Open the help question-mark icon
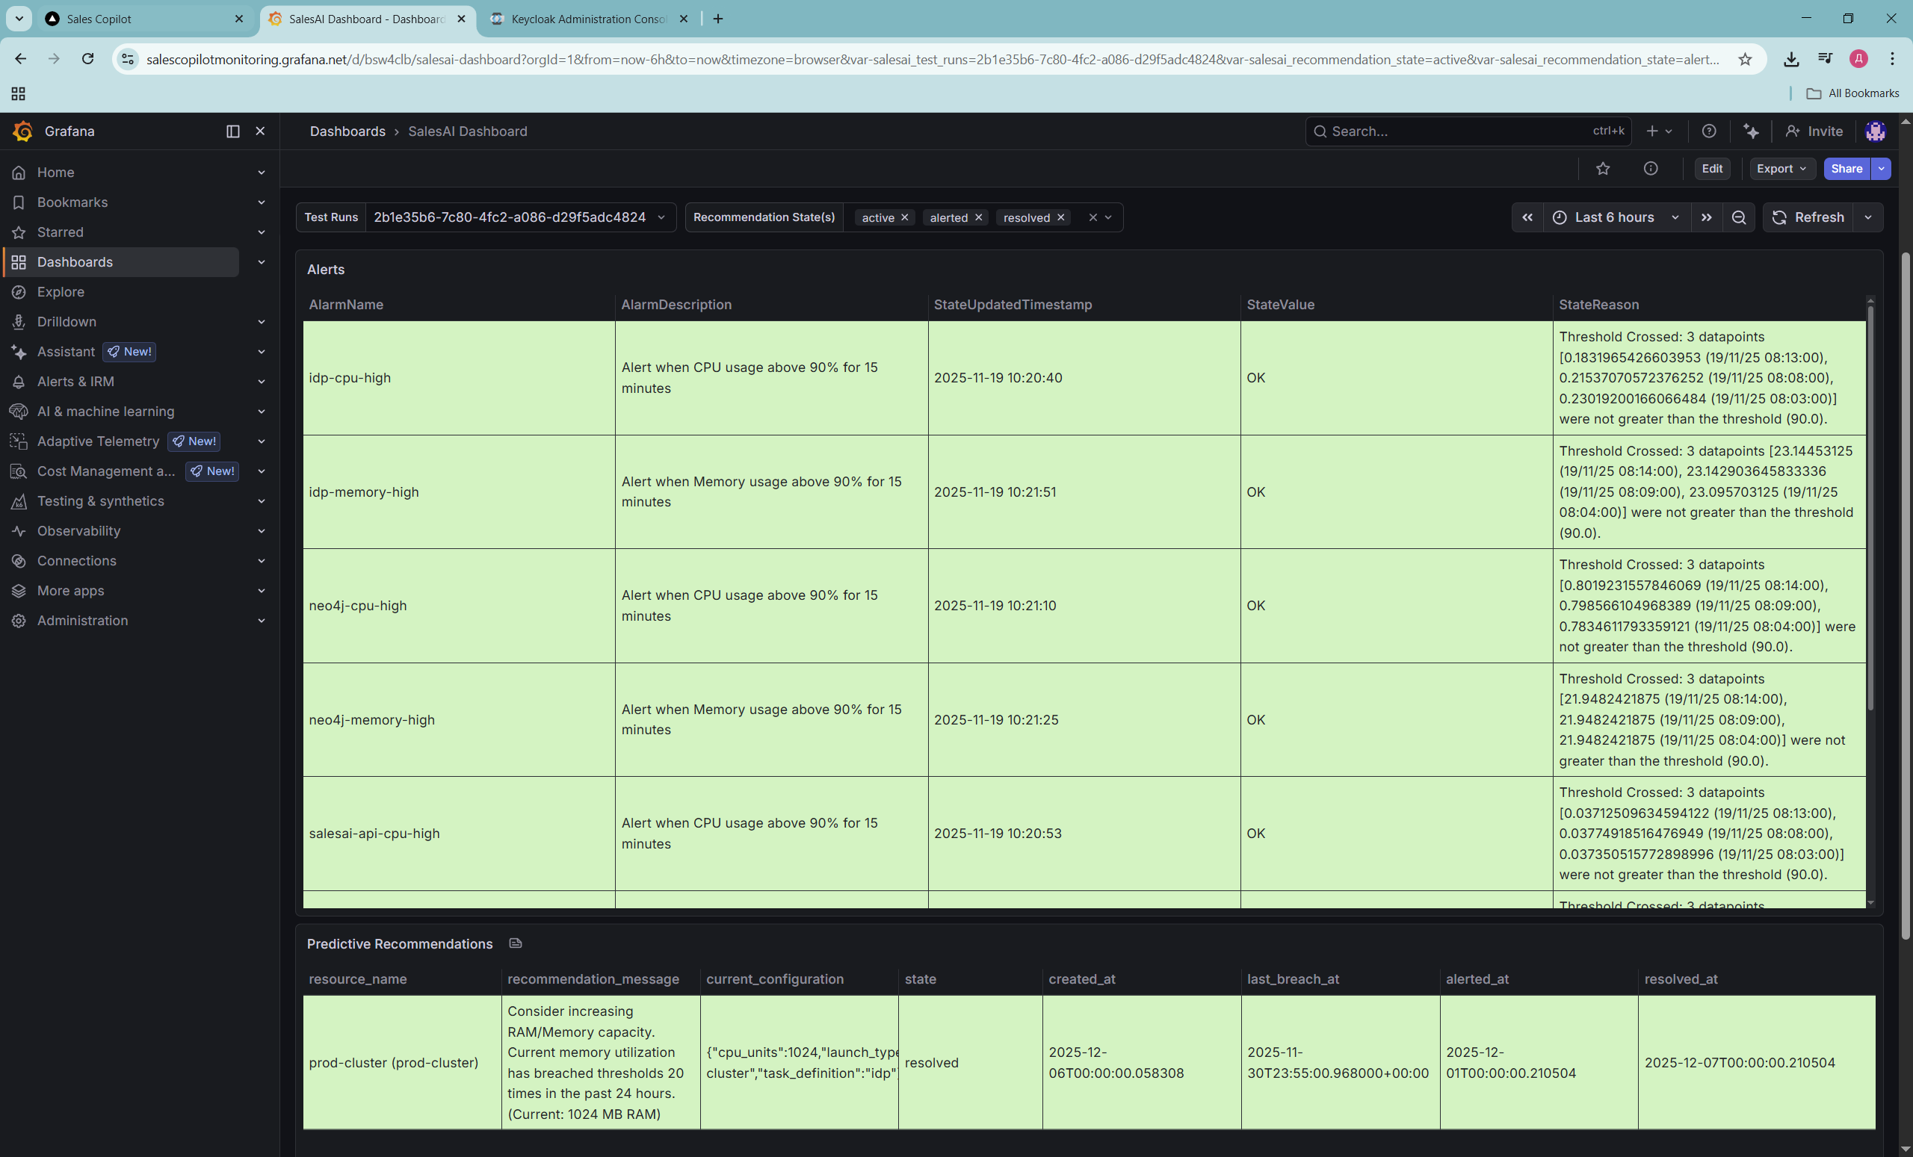The width and height of the screenshot is (1913, 1157). 1708,131
